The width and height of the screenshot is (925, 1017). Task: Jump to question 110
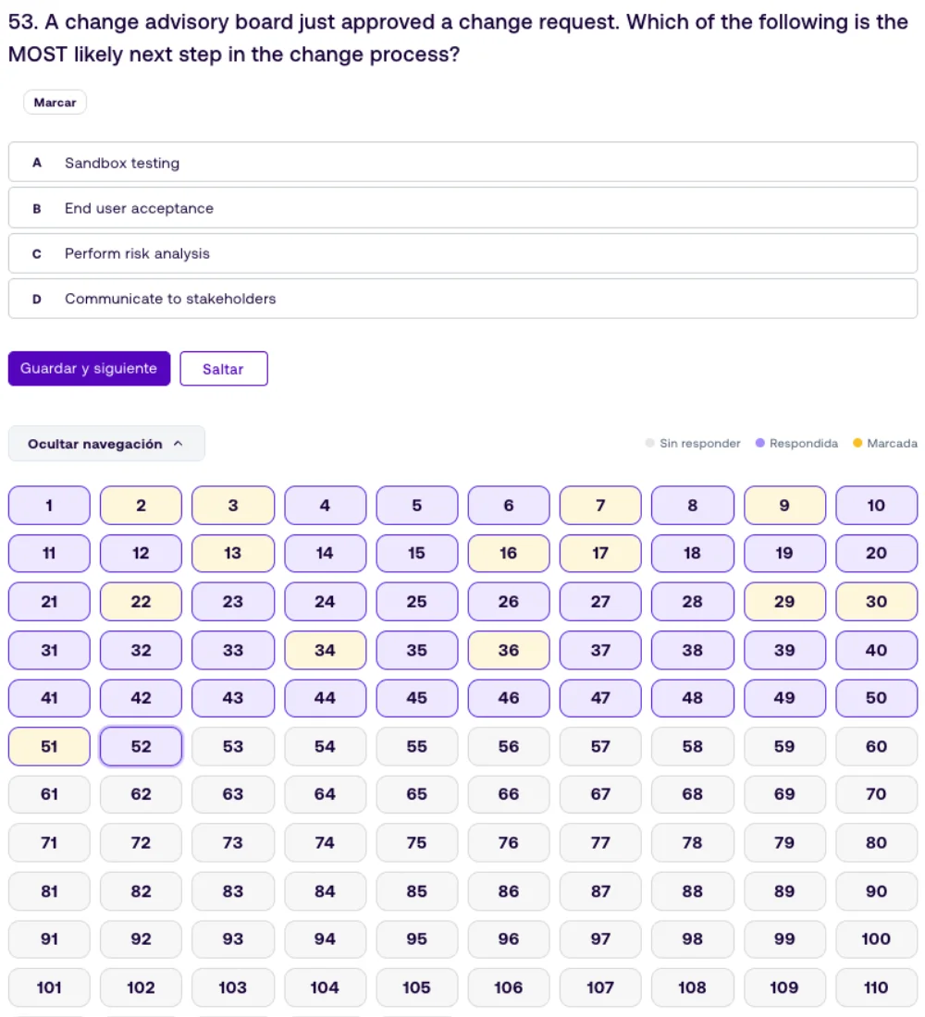876,987
